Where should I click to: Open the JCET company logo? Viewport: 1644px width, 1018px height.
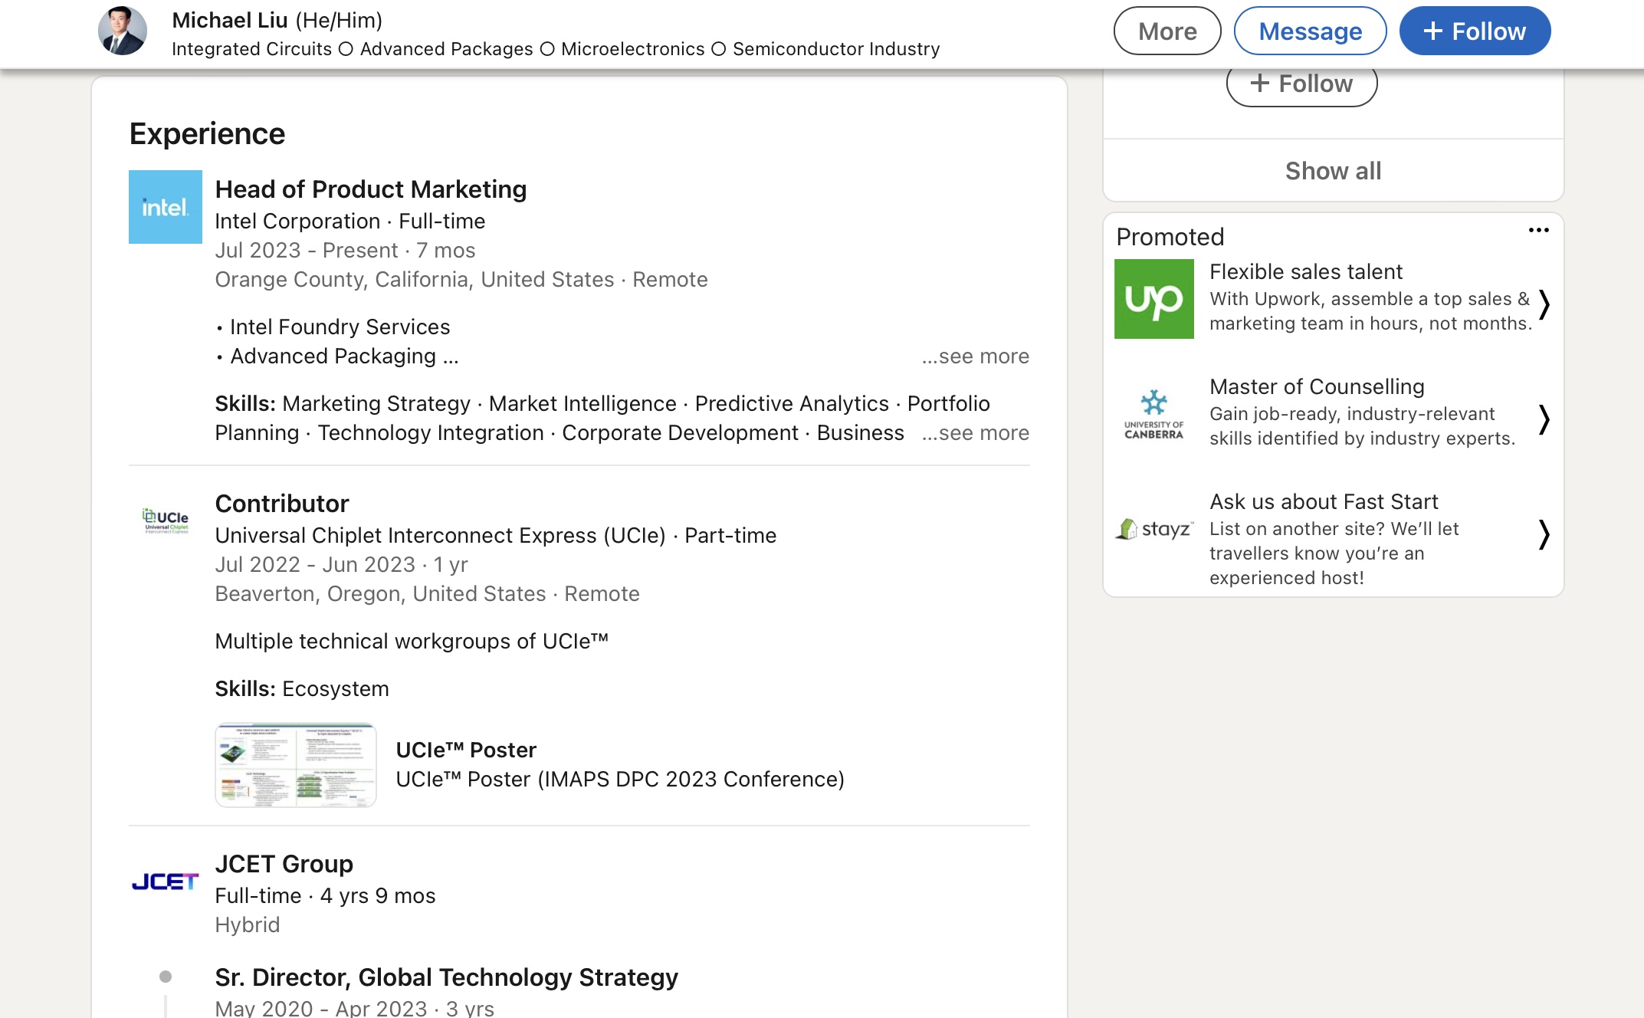tap(166, 882)
